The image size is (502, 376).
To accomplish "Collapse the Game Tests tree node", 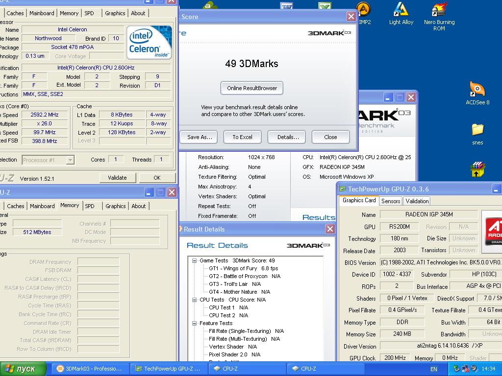I will click(194, 260).
